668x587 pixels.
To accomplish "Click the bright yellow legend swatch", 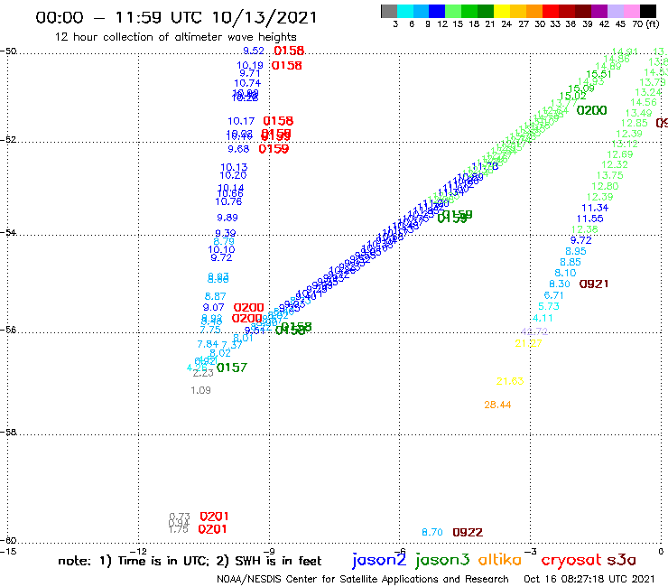I will tap(502, 11).
